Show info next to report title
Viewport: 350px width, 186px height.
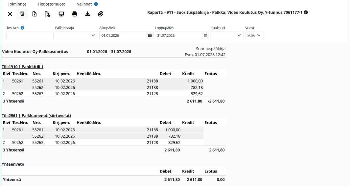(306, 12)
